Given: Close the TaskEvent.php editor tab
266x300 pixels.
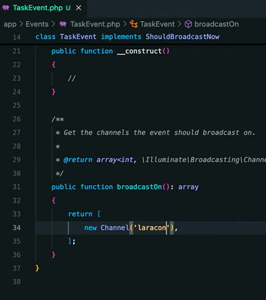Looking at the screenshot, I should (x=79, y=8).
